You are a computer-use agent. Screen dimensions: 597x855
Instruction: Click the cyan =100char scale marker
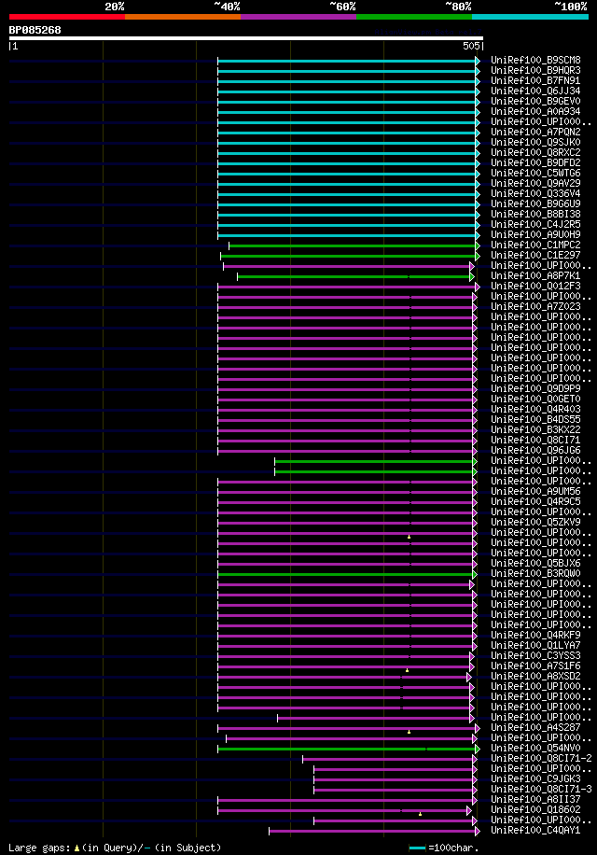tap(417, 848)
